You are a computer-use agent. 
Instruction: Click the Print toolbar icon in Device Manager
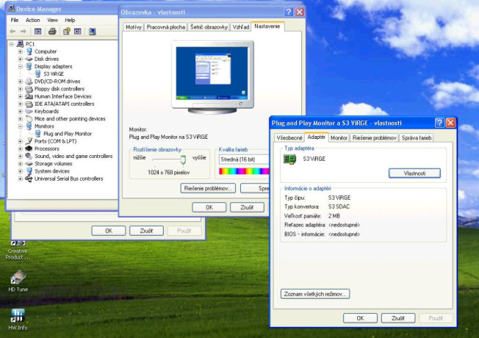52,32
